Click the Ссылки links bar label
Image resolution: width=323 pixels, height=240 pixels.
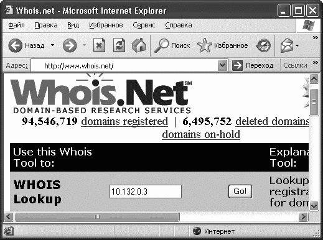pos(295,65)
